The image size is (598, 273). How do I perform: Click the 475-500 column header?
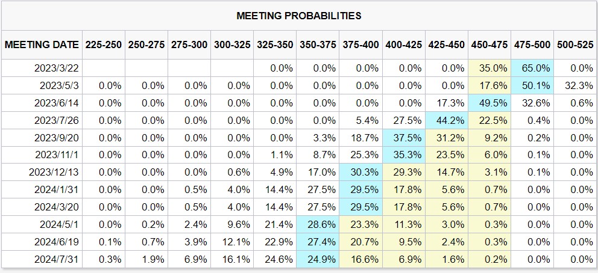[532, 45]
